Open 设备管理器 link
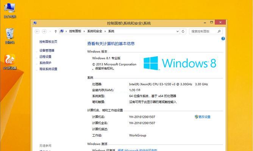Viewport: 253px width, 151px height. [47, 51]
